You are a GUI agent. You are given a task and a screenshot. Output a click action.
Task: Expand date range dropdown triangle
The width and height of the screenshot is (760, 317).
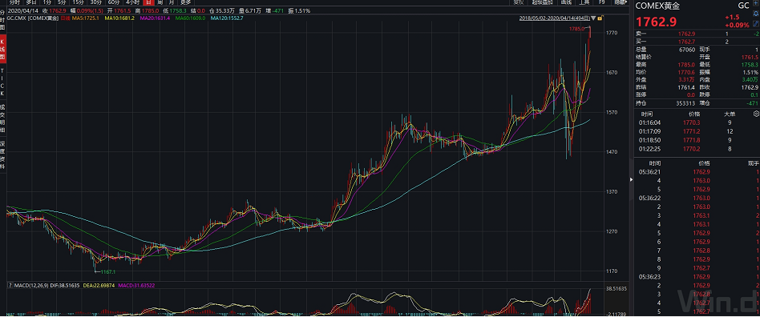click(x=593, y=18)
